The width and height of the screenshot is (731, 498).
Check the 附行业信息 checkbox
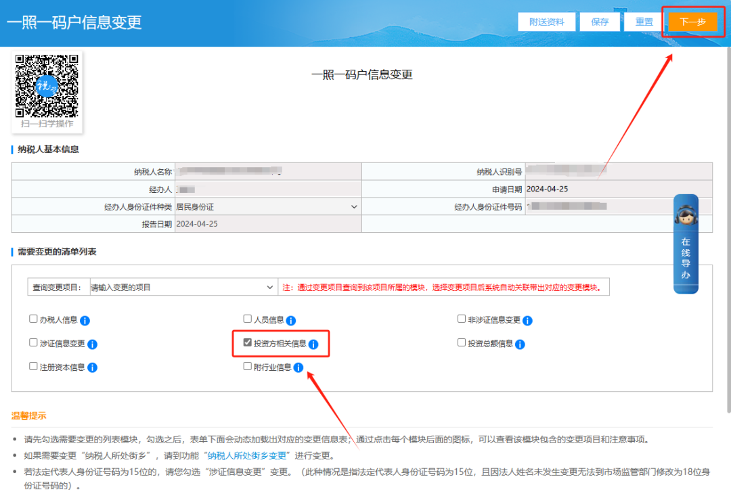point(248,366)
